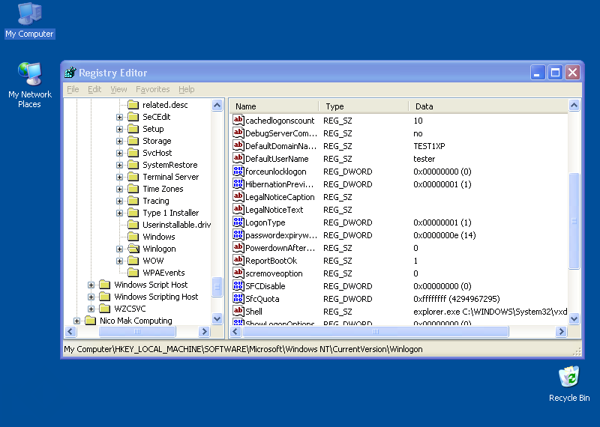Expand the Storage key
Image resolution: width=600 pixels, height=427 pixels.
point(119,141)
